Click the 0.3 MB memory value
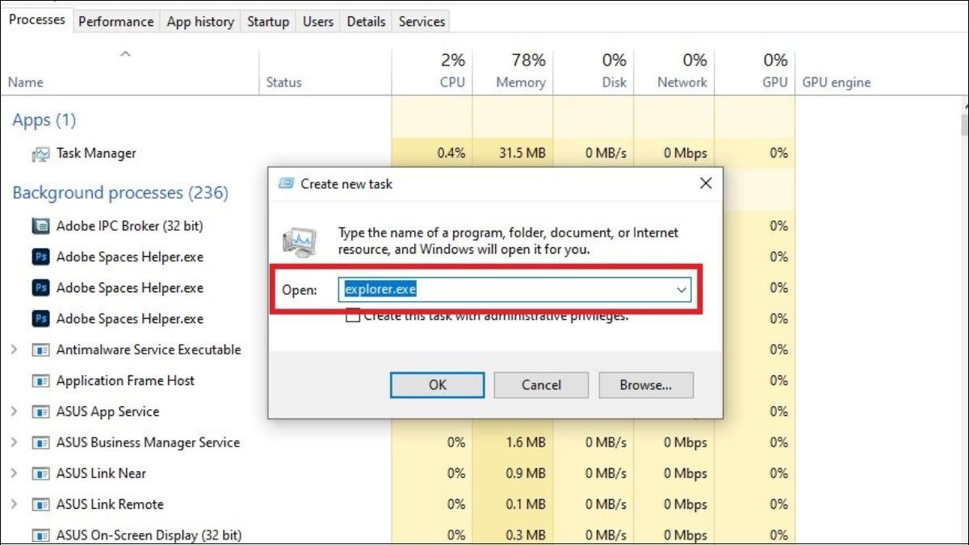The image size is (969, 545). [x=525, y=535]
